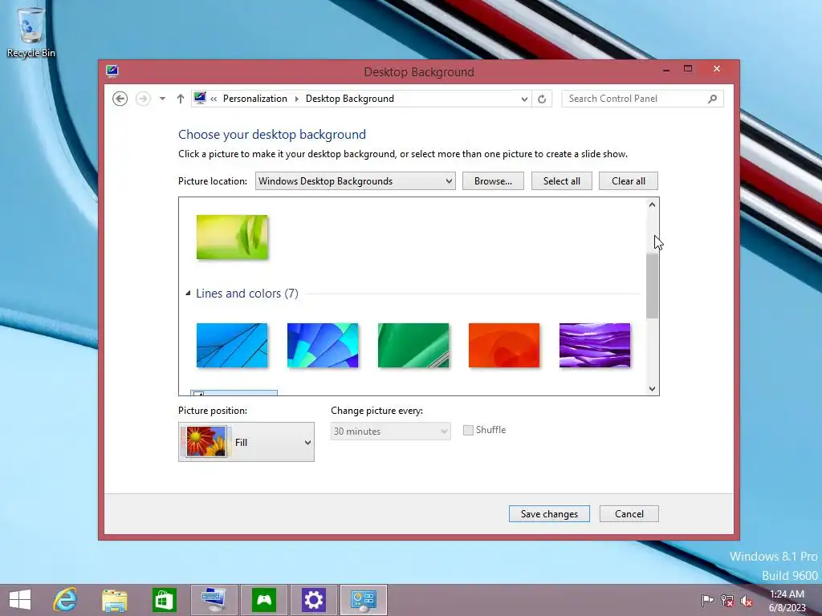Click Save changes button
The image size is (822, 616).
click(x=549, y=514)
